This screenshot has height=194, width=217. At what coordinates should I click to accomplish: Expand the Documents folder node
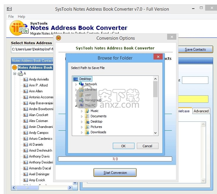(82, 116)
